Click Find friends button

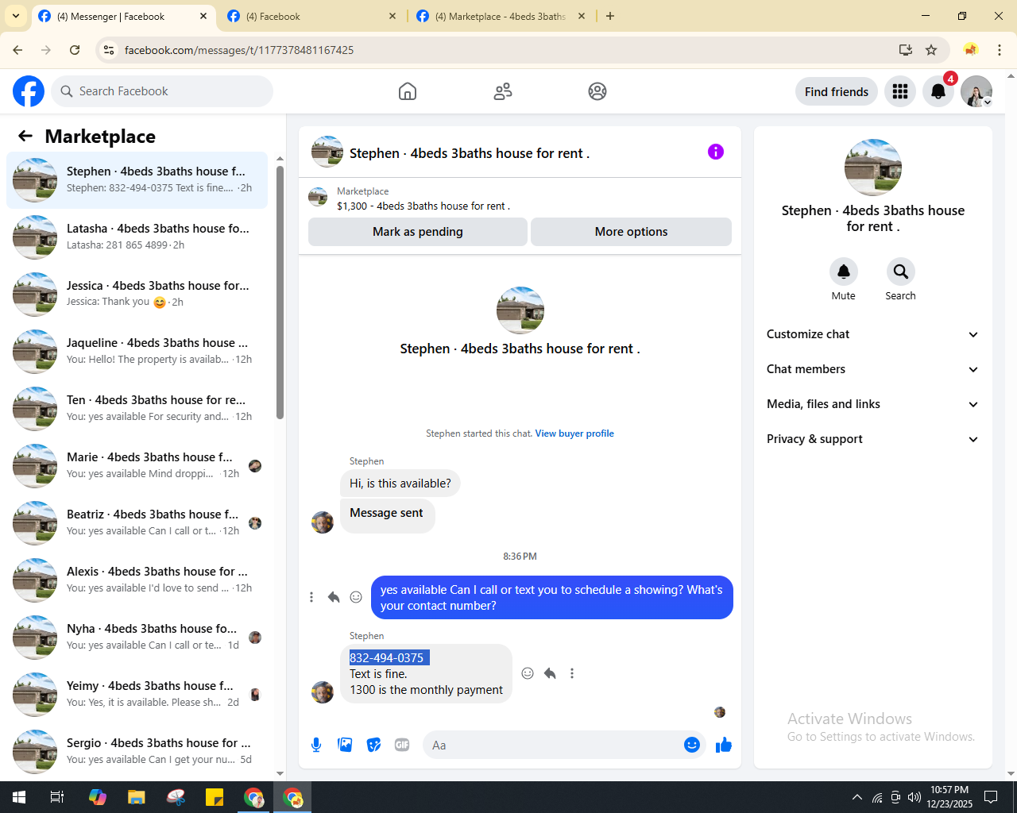tap(837, 91)
